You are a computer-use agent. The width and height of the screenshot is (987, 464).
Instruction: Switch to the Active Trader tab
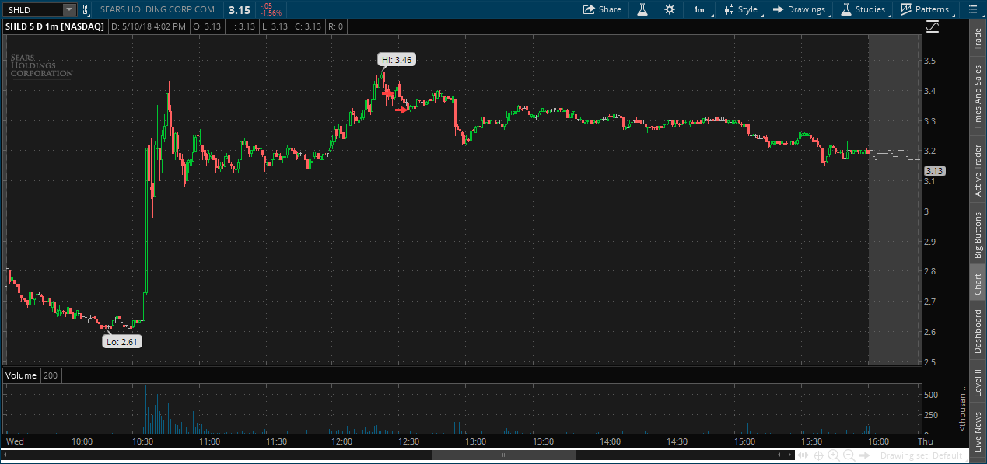[x=978, y=169]
